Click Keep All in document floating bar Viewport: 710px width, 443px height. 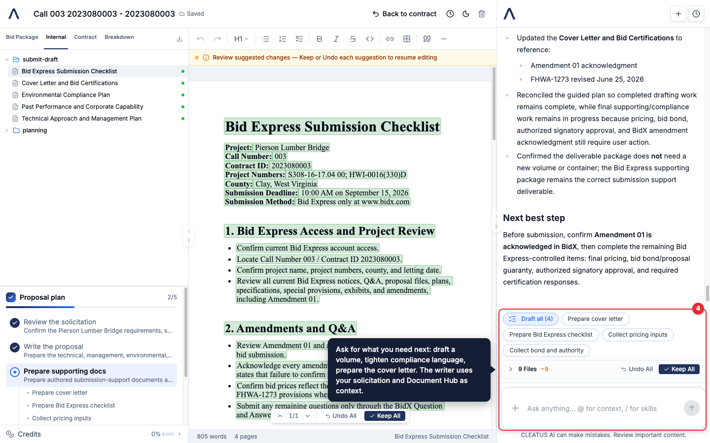(385, 416)
